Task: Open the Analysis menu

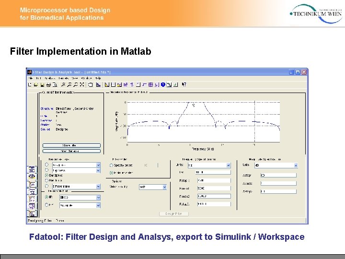Action: click(x=50, y=78)
